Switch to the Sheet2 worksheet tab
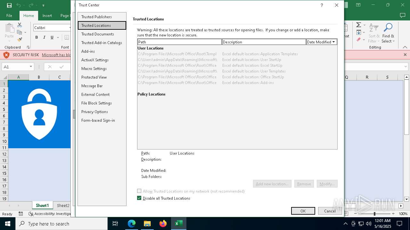The width and height of the screenshot is (410, 230). click(63, 205)
